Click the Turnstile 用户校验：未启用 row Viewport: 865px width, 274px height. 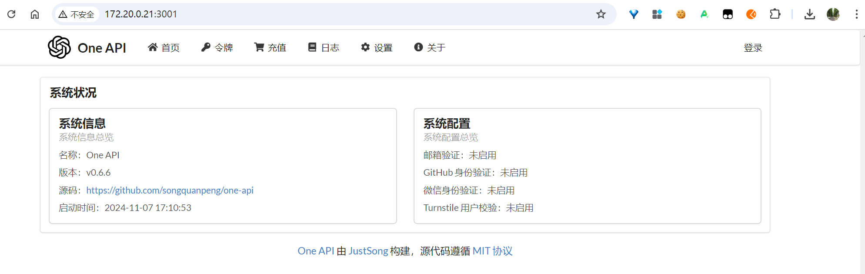(478, 208)
